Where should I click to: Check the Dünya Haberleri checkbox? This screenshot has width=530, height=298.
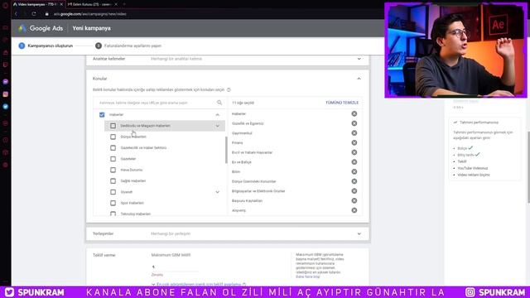113,137
